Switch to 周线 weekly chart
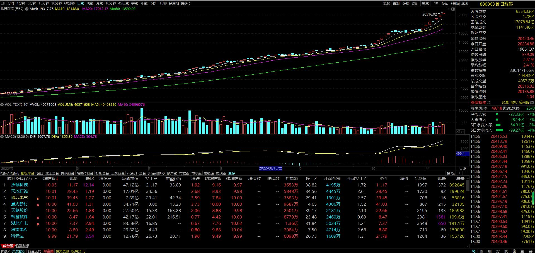The width and height of the screenshot is (535, 253). coord(90,3)
